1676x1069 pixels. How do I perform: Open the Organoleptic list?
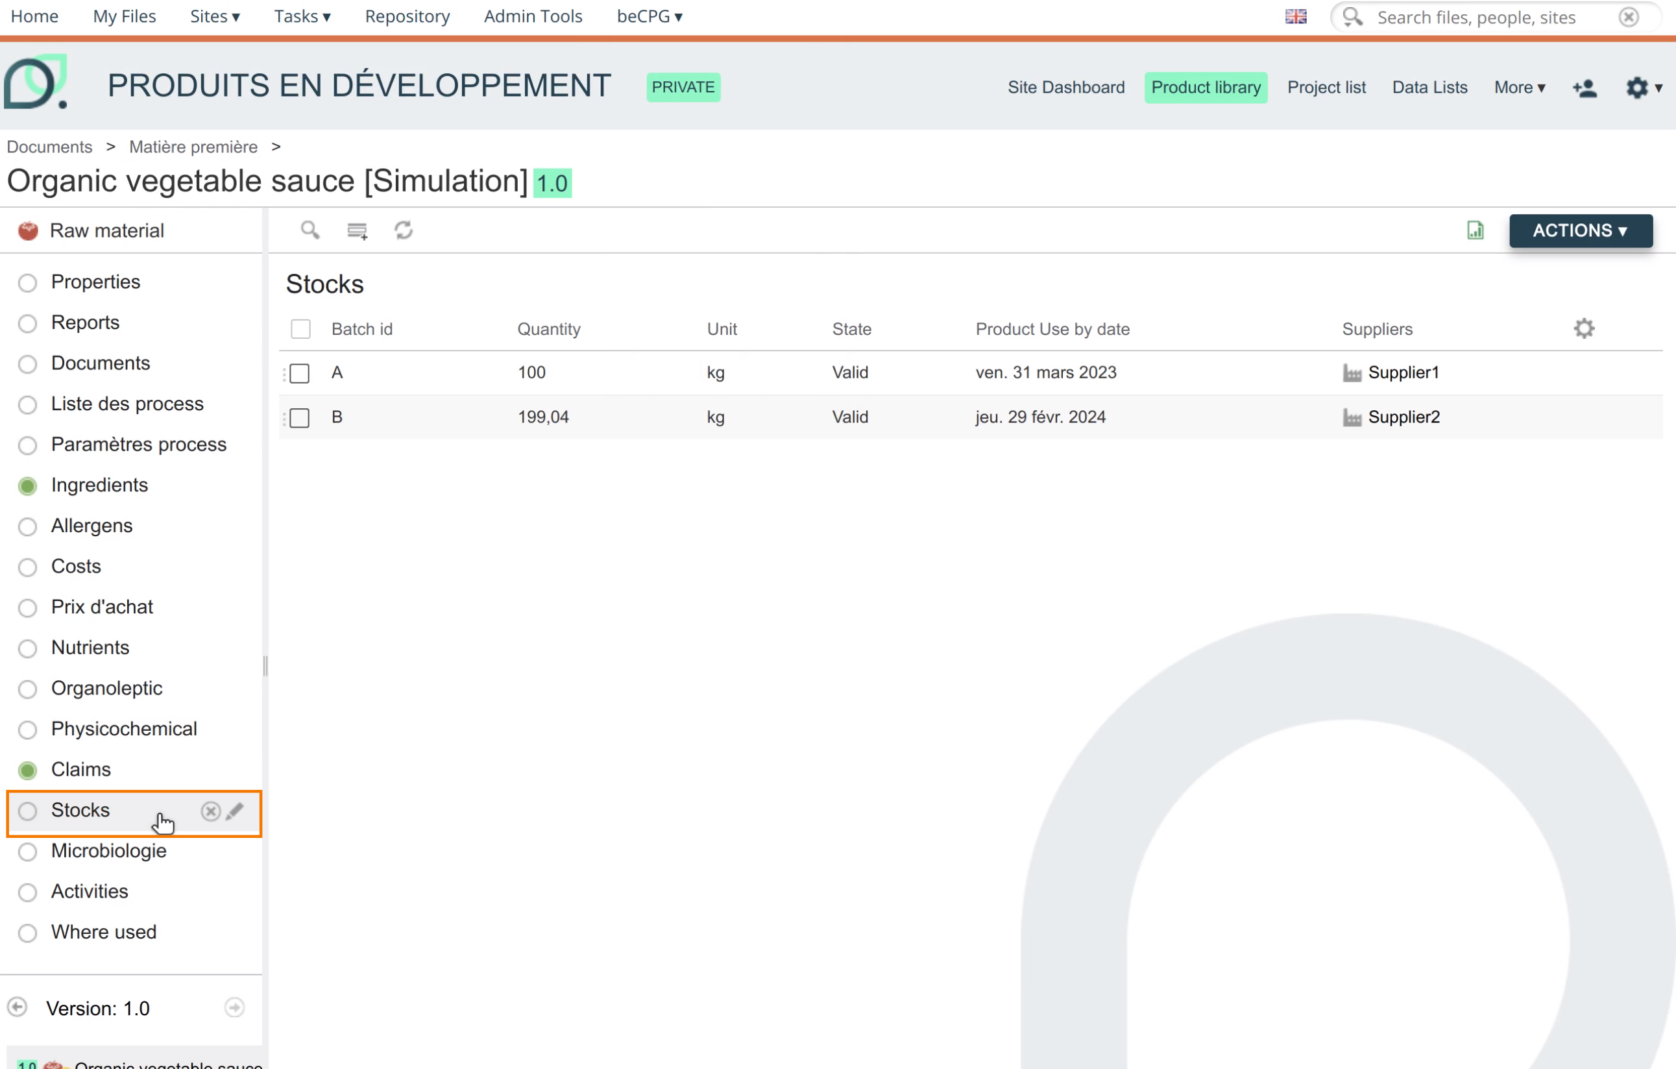pyautogui.click(x=106, y=689)
